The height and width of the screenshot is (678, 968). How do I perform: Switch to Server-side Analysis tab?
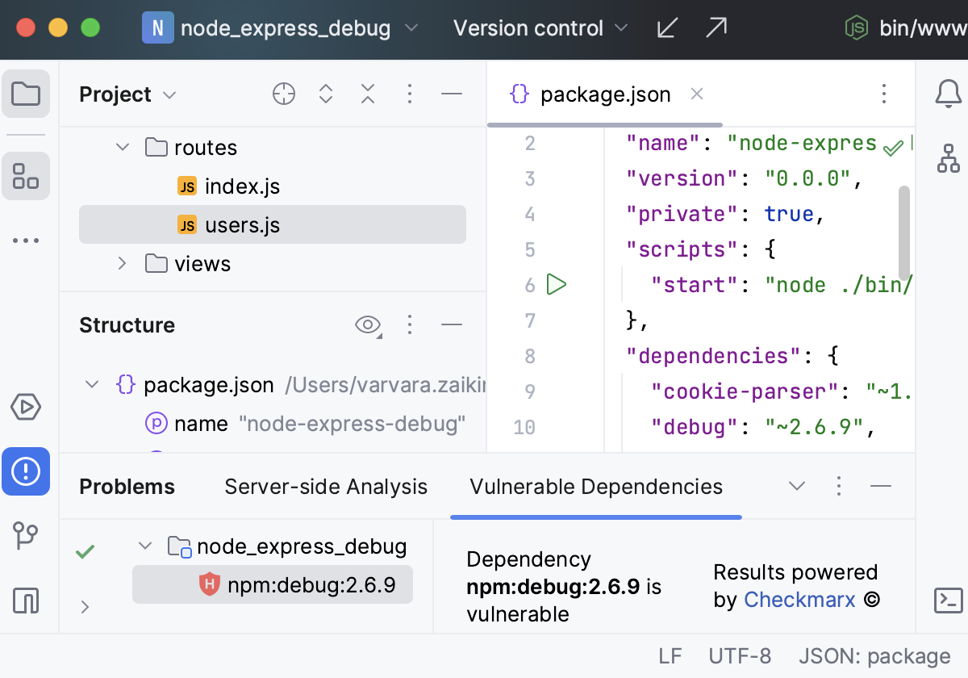point(326,487)
